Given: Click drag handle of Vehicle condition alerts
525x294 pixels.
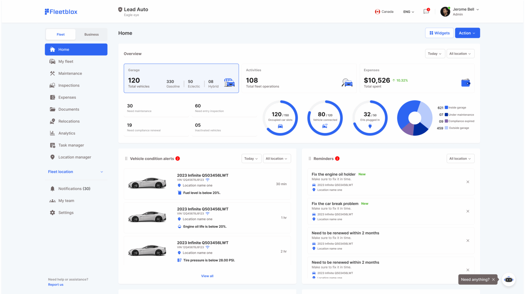Looking at the screenshot, I should pyautogui.click(x=126, y=159).
